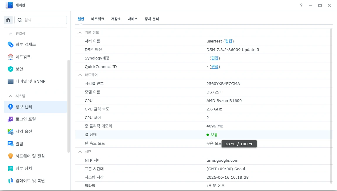Click the '열 상태' row label

[x=91, y=134]
